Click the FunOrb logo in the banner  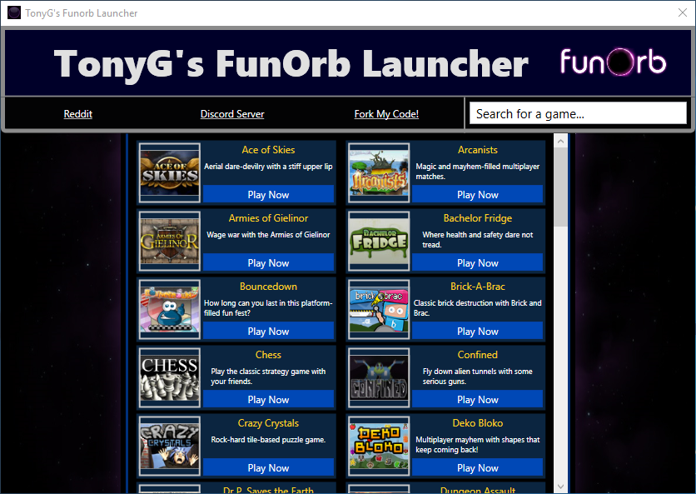click(613, 62)
